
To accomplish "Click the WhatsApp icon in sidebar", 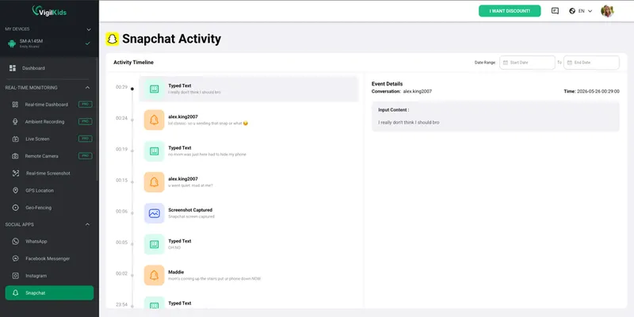I will [15, 242].
